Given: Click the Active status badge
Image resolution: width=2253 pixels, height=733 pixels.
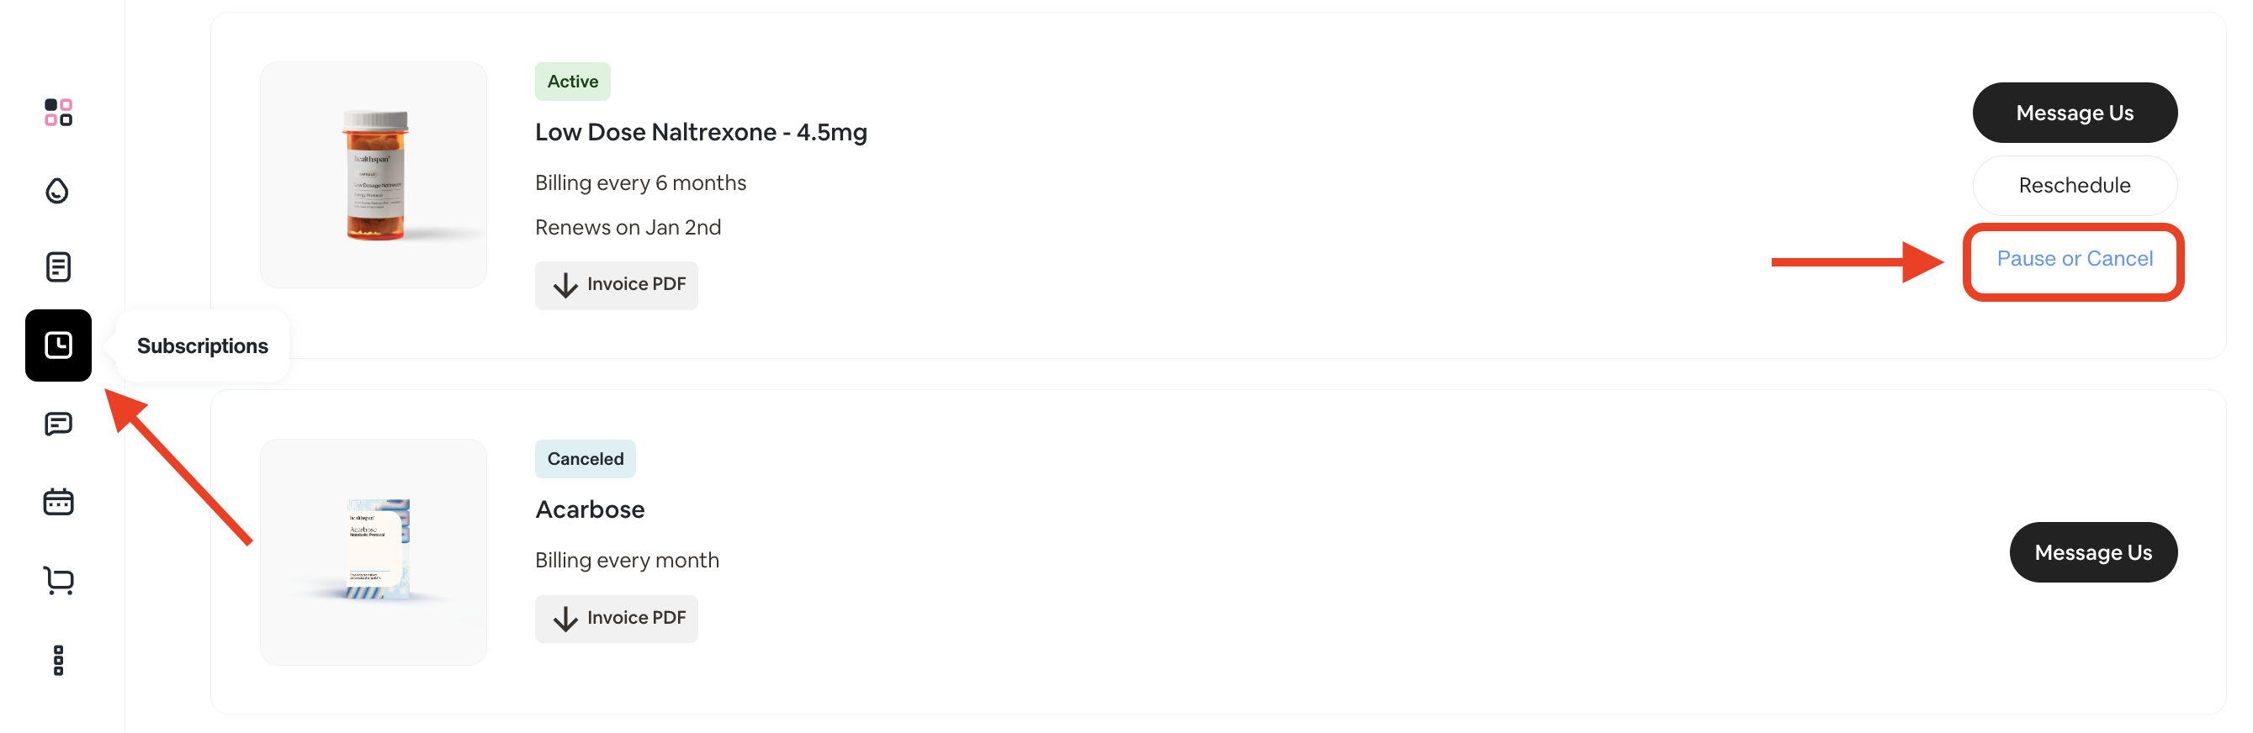Looking at the screenshot, I should click(572, 81).
